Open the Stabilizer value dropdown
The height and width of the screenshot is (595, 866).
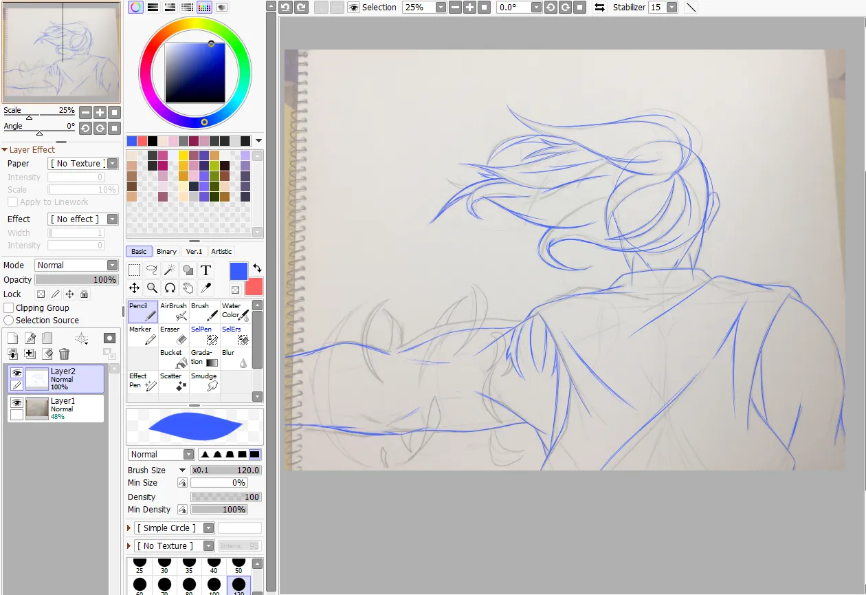[x=671, y=7]
